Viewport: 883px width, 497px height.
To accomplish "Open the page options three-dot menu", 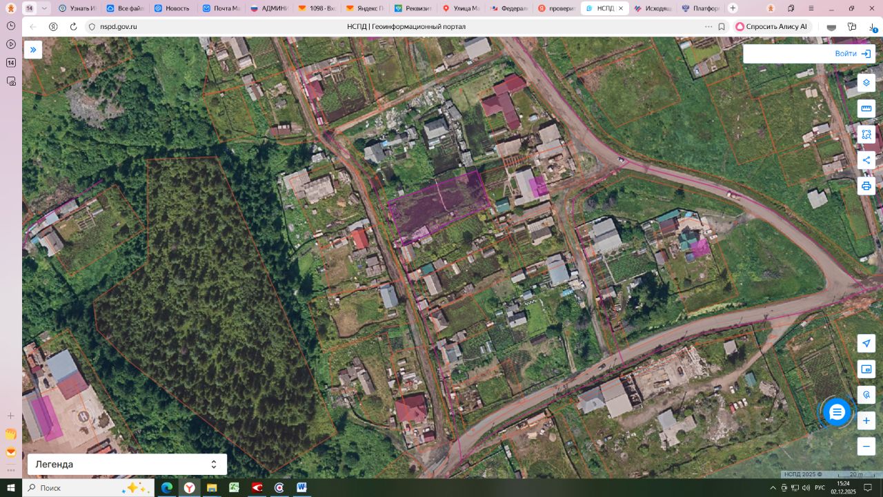I will (x=708, y=26).
